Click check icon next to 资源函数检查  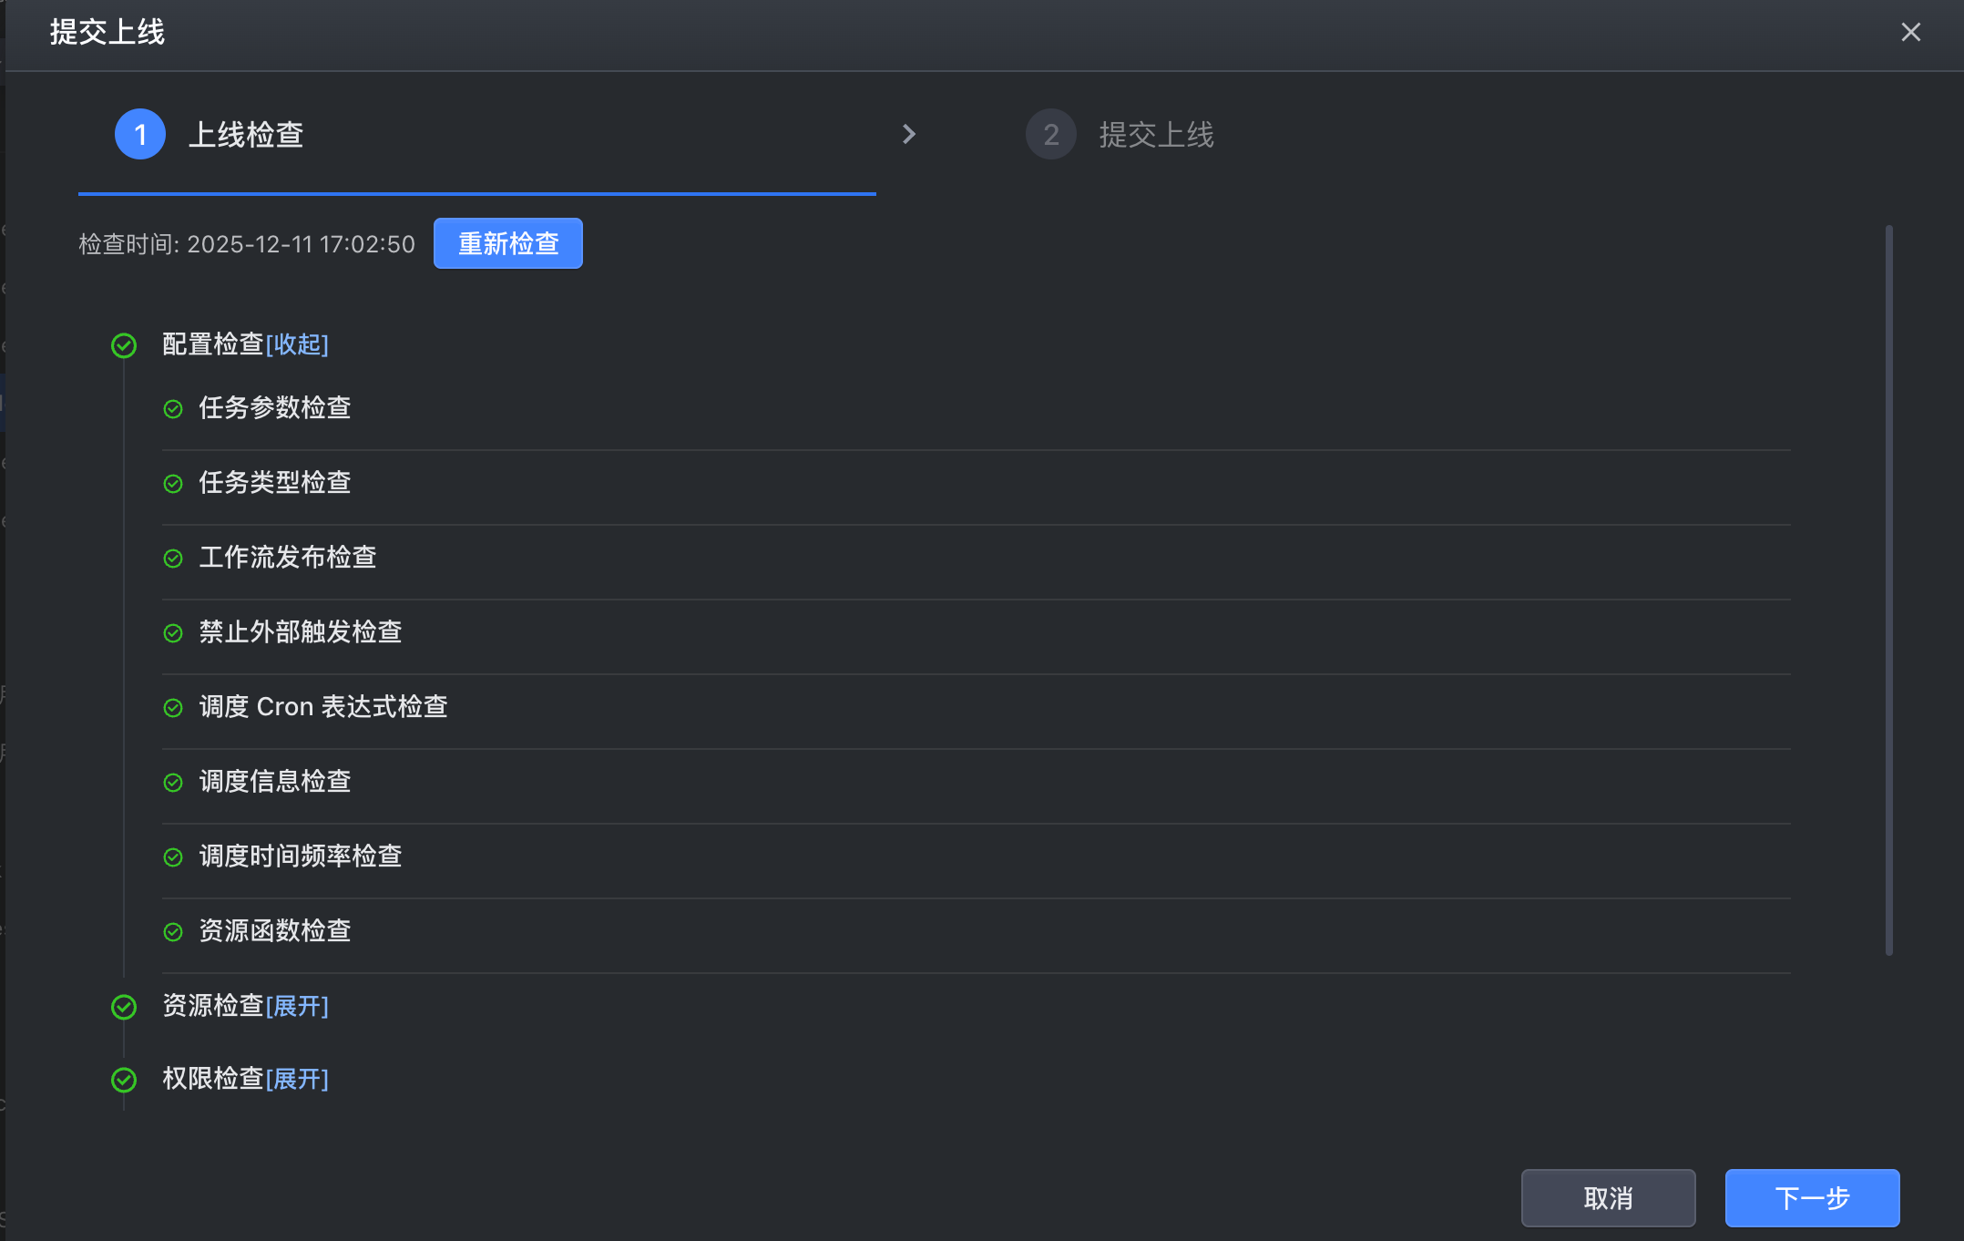coord(173,932)
